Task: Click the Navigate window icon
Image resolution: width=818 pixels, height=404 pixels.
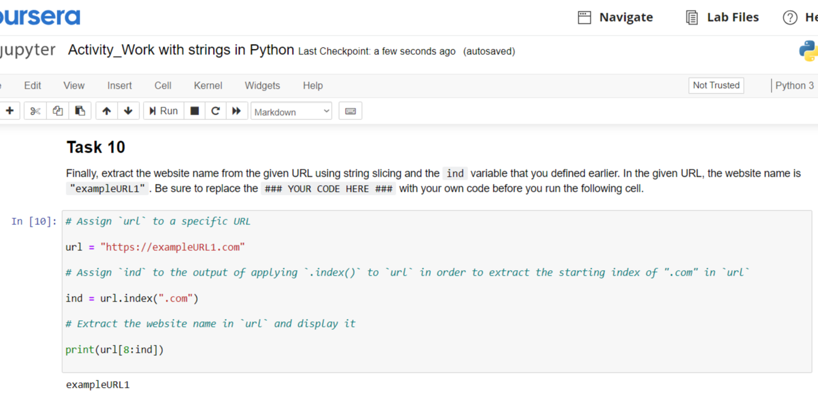Action: click(x=584, y=17)
